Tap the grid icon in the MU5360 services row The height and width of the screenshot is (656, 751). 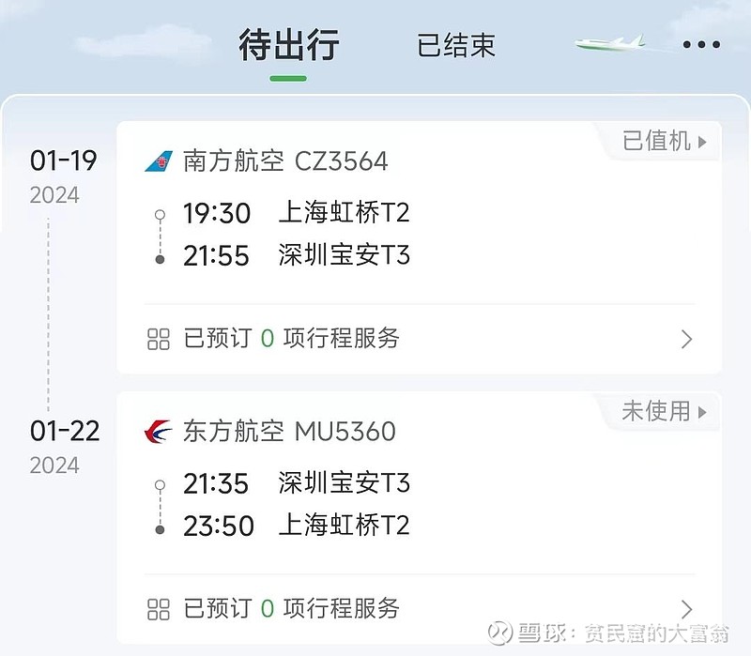click(x=159, y=609)
